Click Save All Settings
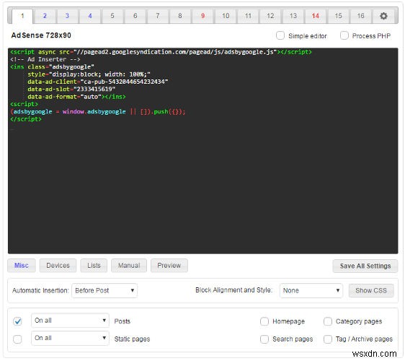 click(x=365, y=266)
